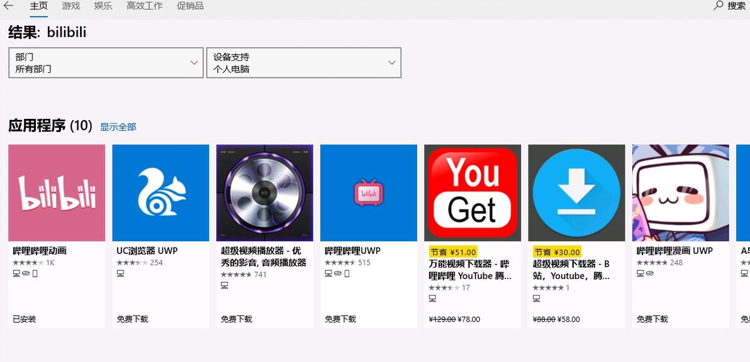
Task: Go back with the arrow icon
Action: click(8, 6)
